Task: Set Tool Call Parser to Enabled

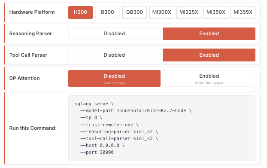Action: point(209,55)
